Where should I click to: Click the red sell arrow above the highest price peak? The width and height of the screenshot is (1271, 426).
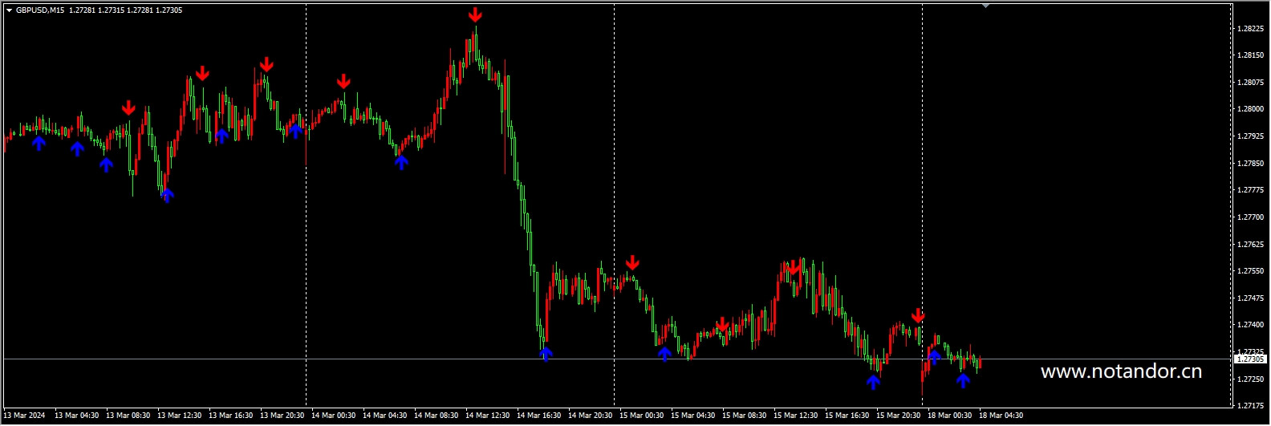click(475, 14)
